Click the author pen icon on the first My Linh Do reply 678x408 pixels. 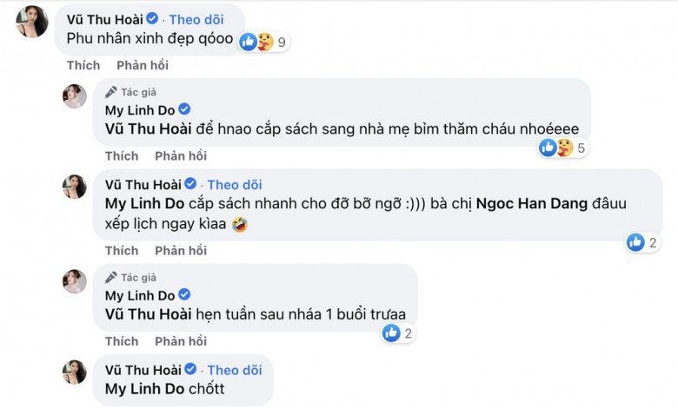coord(110,91)
